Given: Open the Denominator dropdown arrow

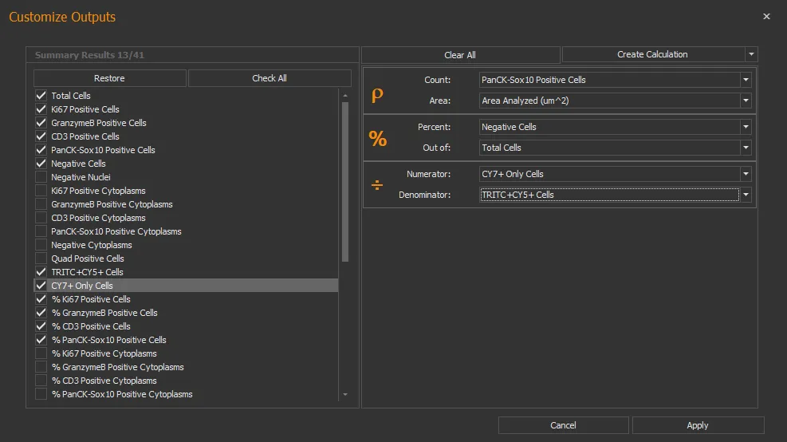Looking at the screenshot, I should pos(746,195).
